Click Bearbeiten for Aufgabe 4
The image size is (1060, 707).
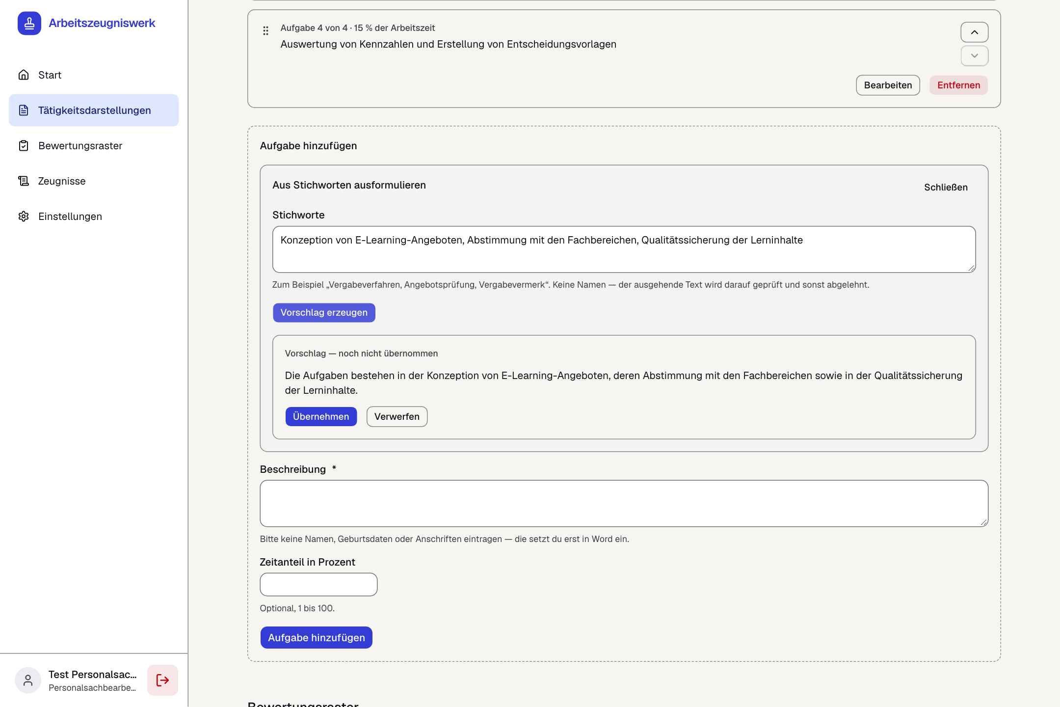[888, 85]
